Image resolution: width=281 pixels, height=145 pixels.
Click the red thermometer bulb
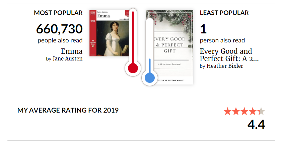[133, 68]
